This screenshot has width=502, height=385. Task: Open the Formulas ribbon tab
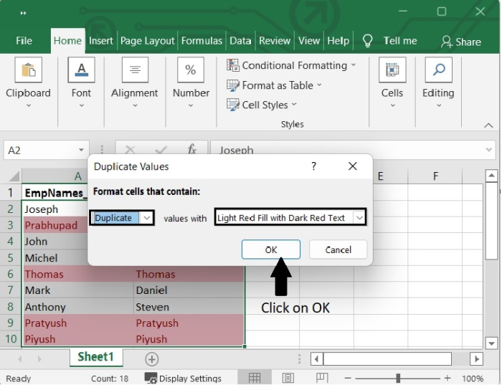point(203,41)
